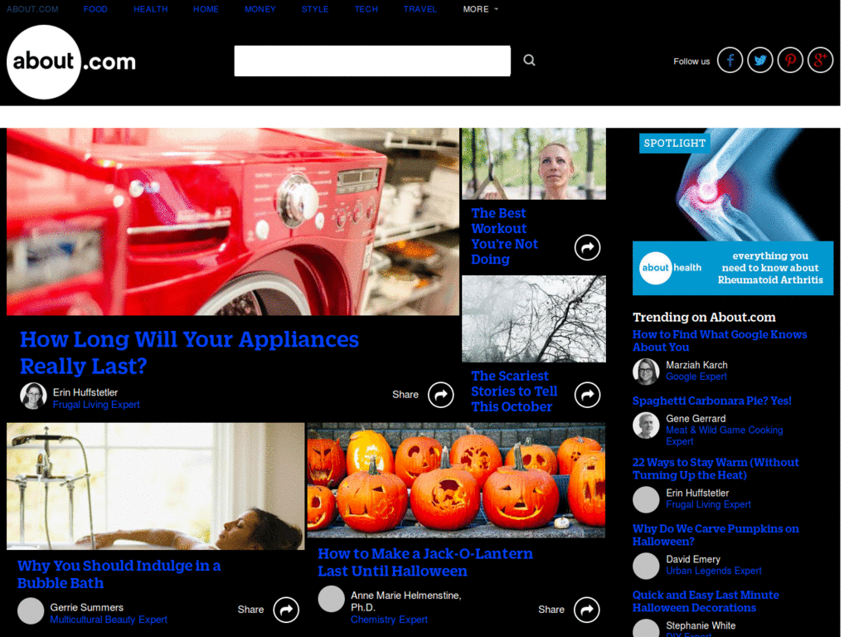Open the STYLE section
Image resolution: width=849 pixels, height=637 pixels.
pyautogui.click(x=315, y=9)
